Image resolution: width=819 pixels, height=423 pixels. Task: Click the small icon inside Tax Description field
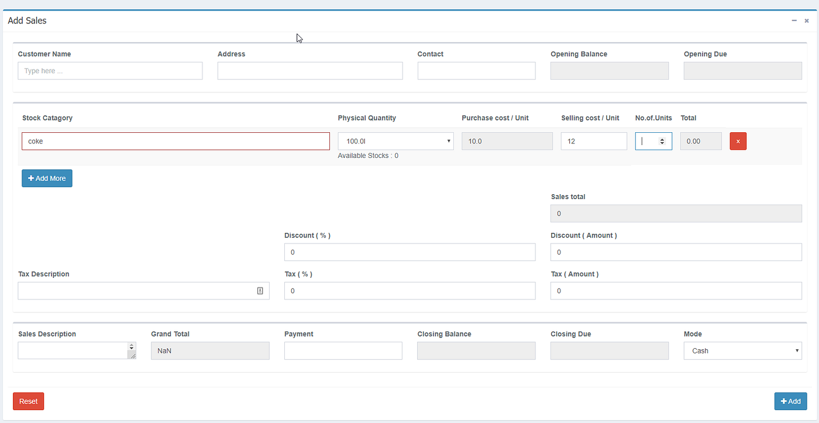260,290
